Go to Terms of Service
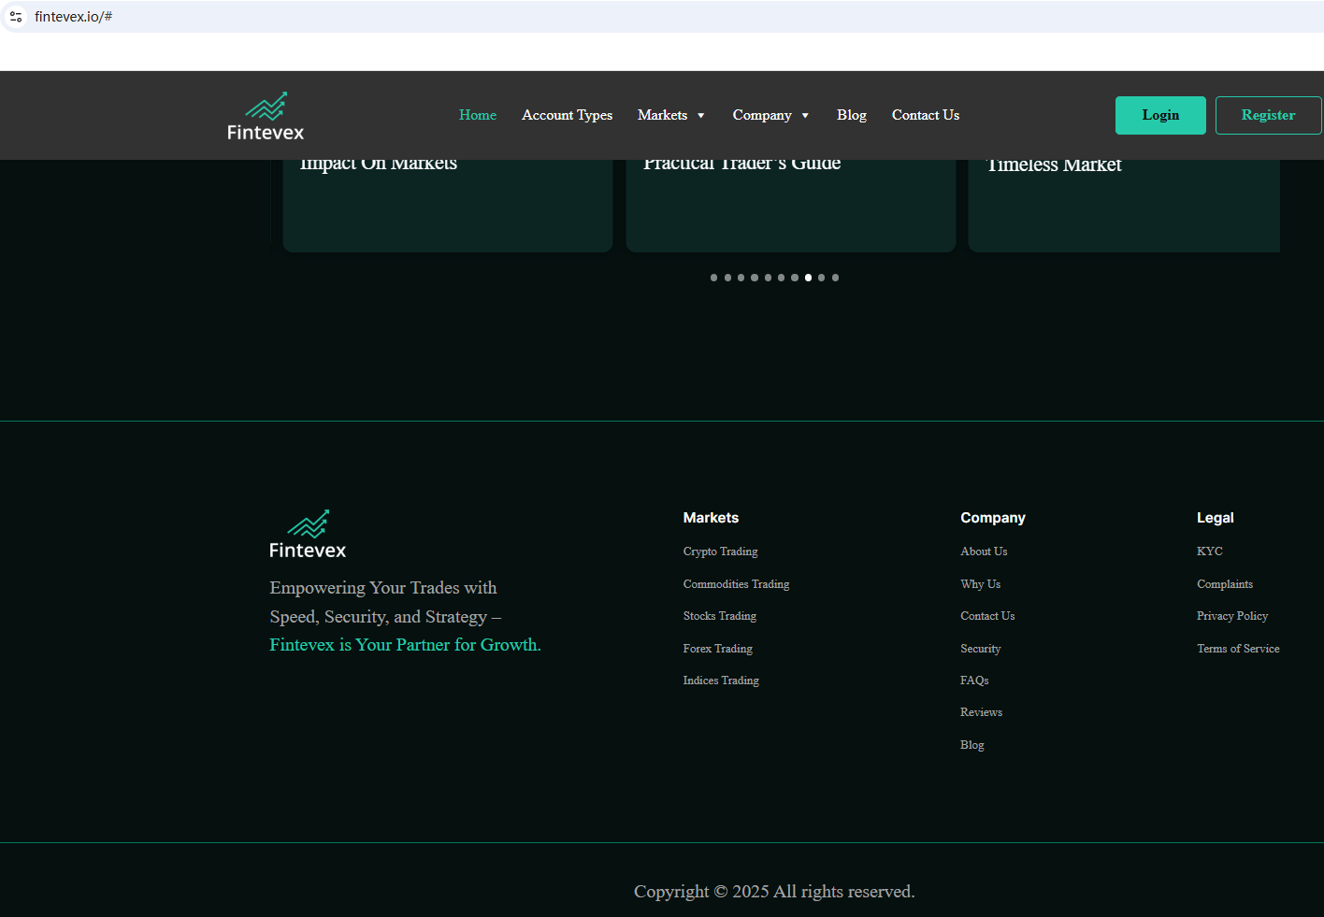The image size is (1324, 917). 1237,649
